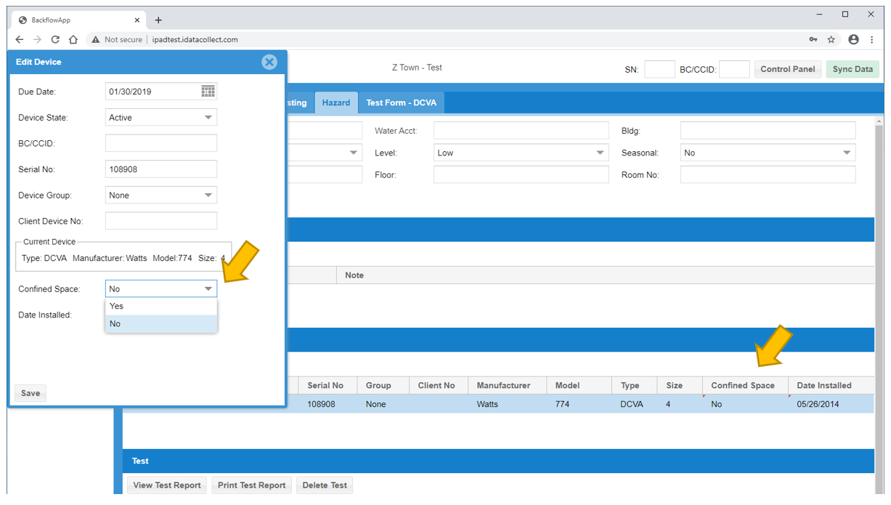Click the Serial No input field
This screenshot has height=505, width=891.
coord(161,169)
